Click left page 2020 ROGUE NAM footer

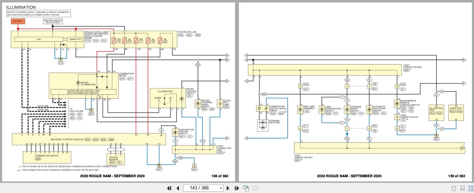112,176
